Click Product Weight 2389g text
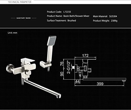 [105, 21]
